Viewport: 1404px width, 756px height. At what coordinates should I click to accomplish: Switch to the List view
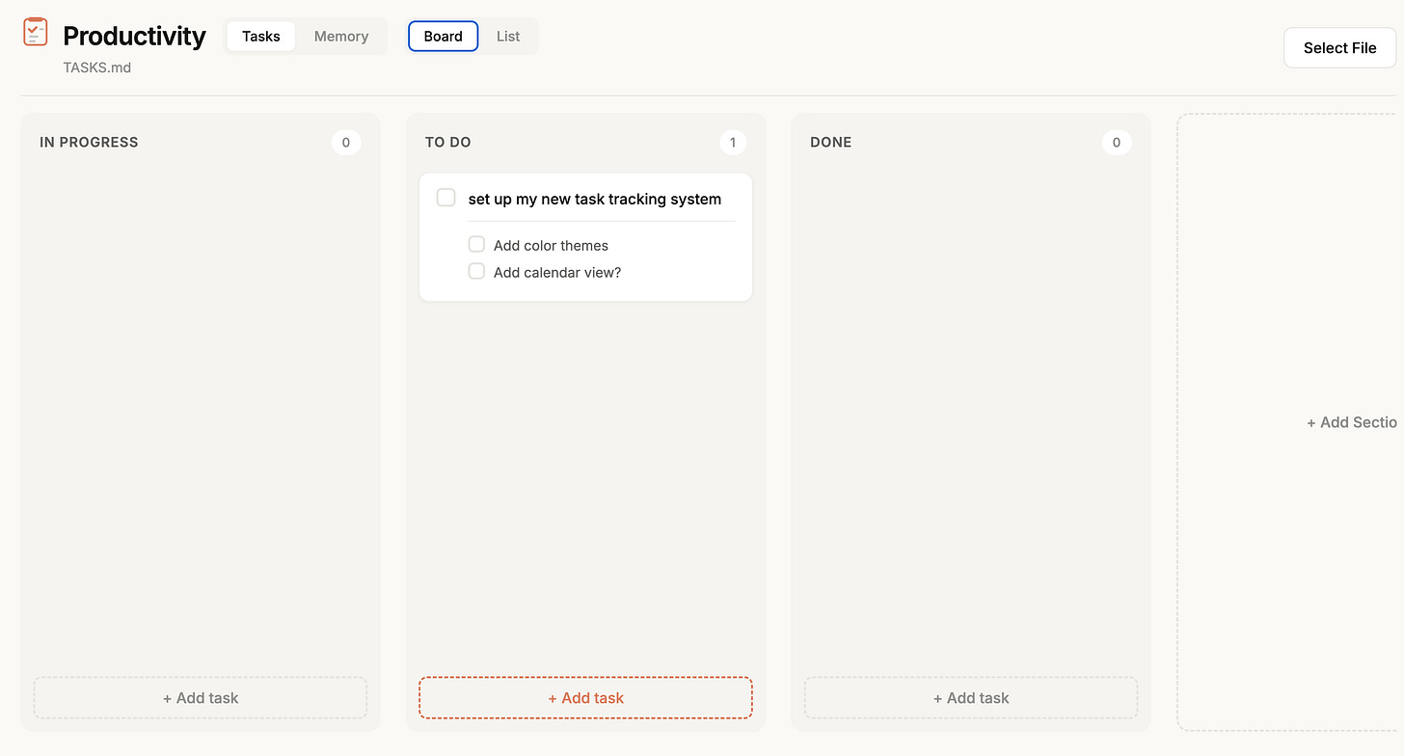(x=508, y=36)
